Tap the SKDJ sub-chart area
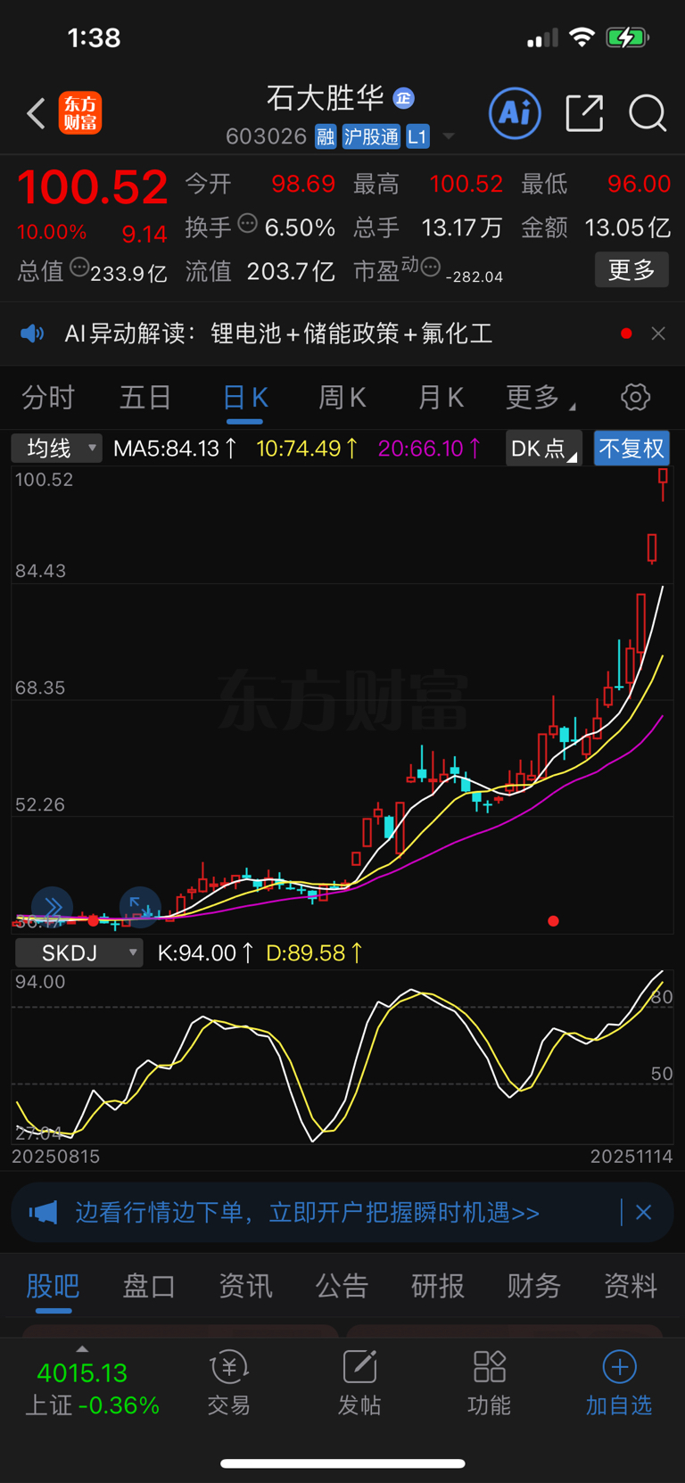The width and height of the screenshot is (685, 1483). tap(342, 1057)
